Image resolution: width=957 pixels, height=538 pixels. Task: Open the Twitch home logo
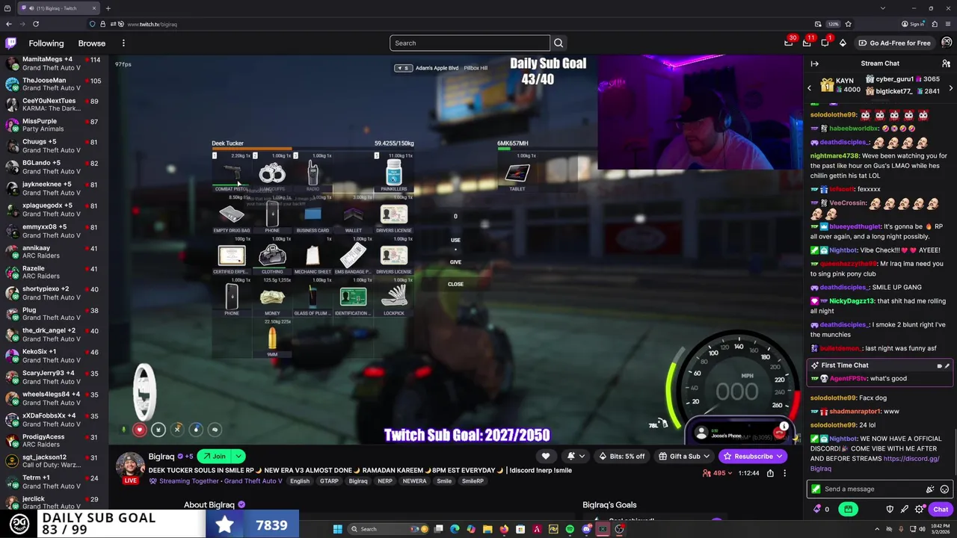click(10, 43)
